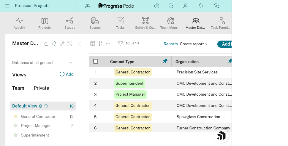This screenshot has width=288, height=146.
Task: Click the green dot beside Project Manager view
Action: 16,126
